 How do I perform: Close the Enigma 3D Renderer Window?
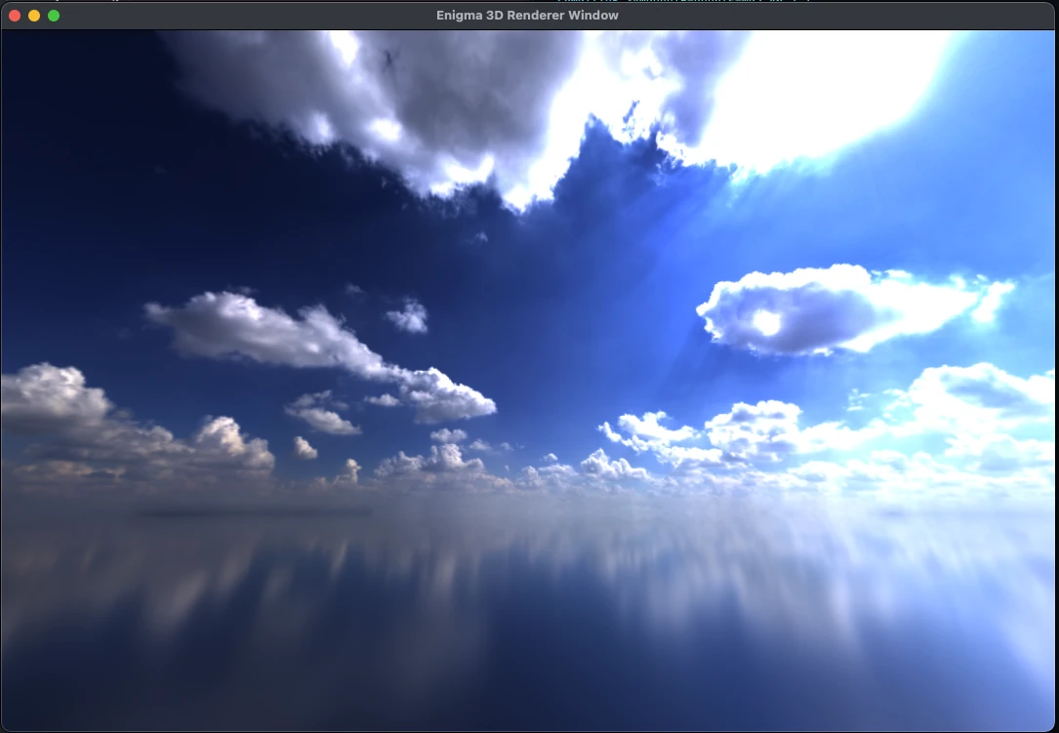click(x=15, y=16)
